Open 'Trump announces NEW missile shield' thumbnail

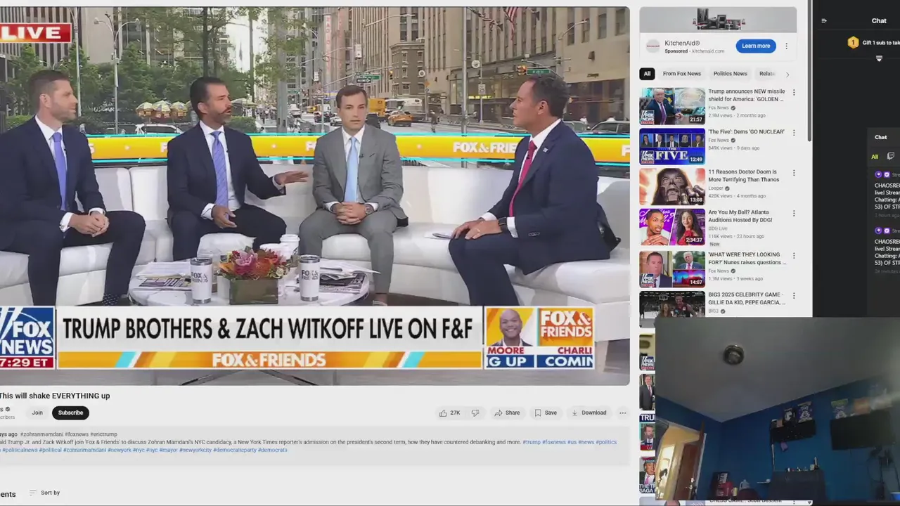click(672, 106)
